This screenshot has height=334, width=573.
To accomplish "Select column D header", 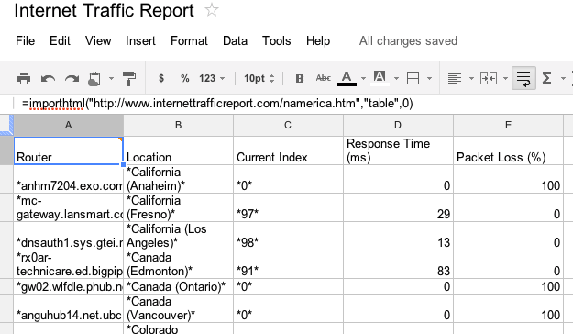I will [x=398, y=125].
